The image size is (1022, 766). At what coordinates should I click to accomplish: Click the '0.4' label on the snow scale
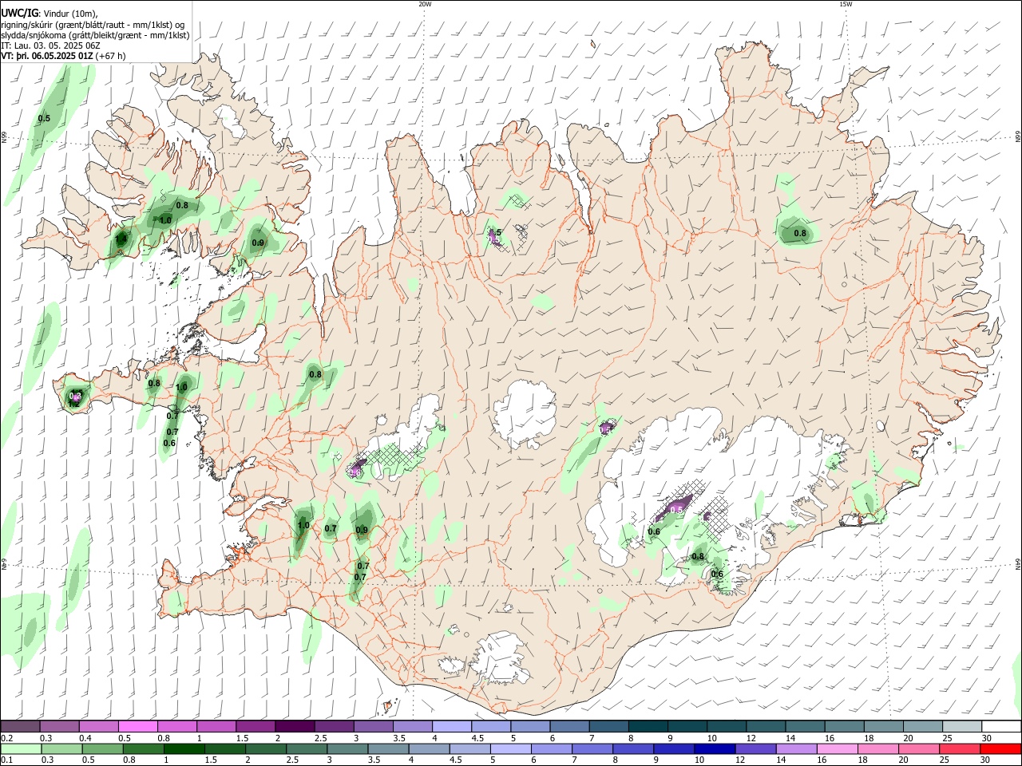(85, 738)
